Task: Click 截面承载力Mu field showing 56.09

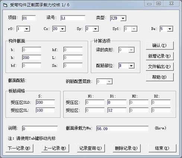Action: (122, 129)
